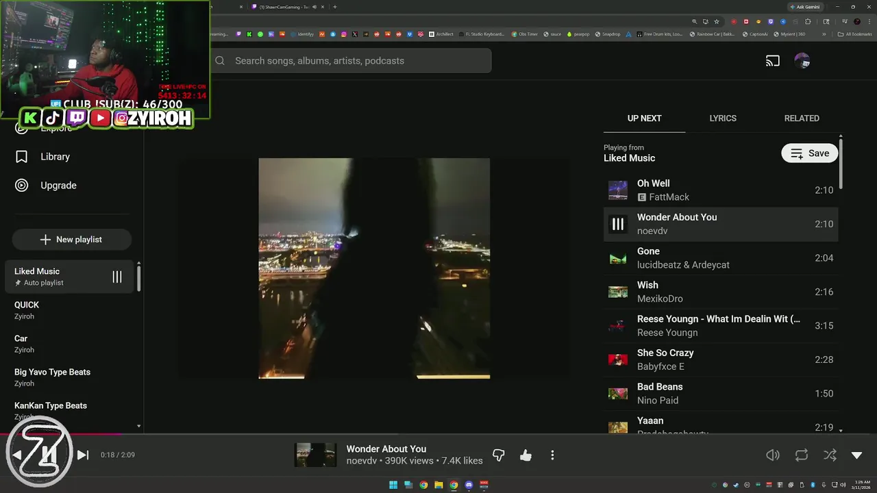Mute the player volume
The width and height of the screenshot is (877, 493).
pyautogui.click(x=773, y=455)
